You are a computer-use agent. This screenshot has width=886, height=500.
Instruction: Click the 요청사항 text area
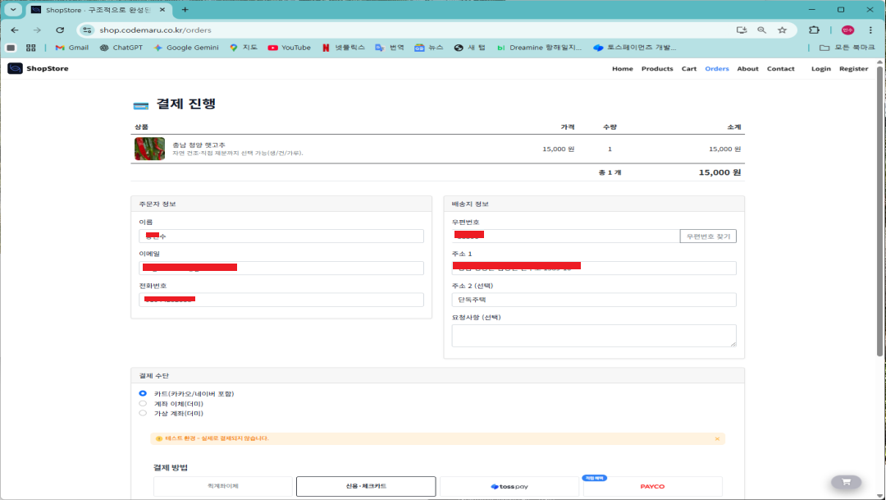point(593,335)
